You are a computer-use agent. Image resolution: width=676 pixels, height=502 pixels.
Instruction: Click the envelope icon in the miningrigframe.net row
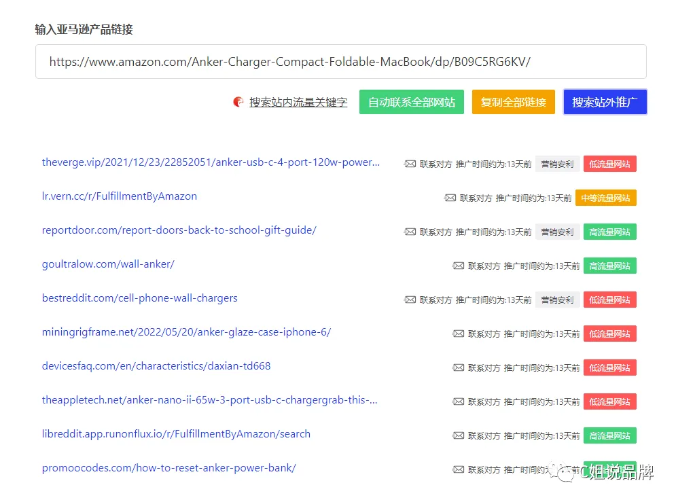pos(459,334)
